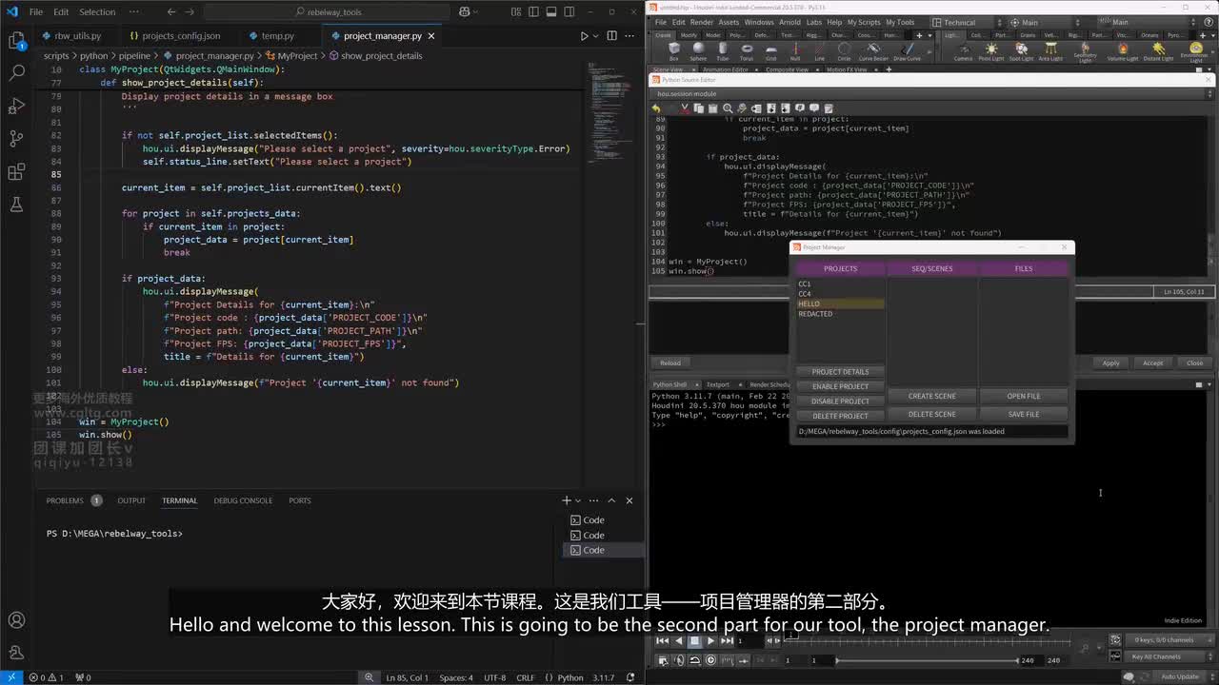Screen dimensions: 1219x685
Task: Open the Key All Channels dropdown
Action: (x=1169, y=656)
